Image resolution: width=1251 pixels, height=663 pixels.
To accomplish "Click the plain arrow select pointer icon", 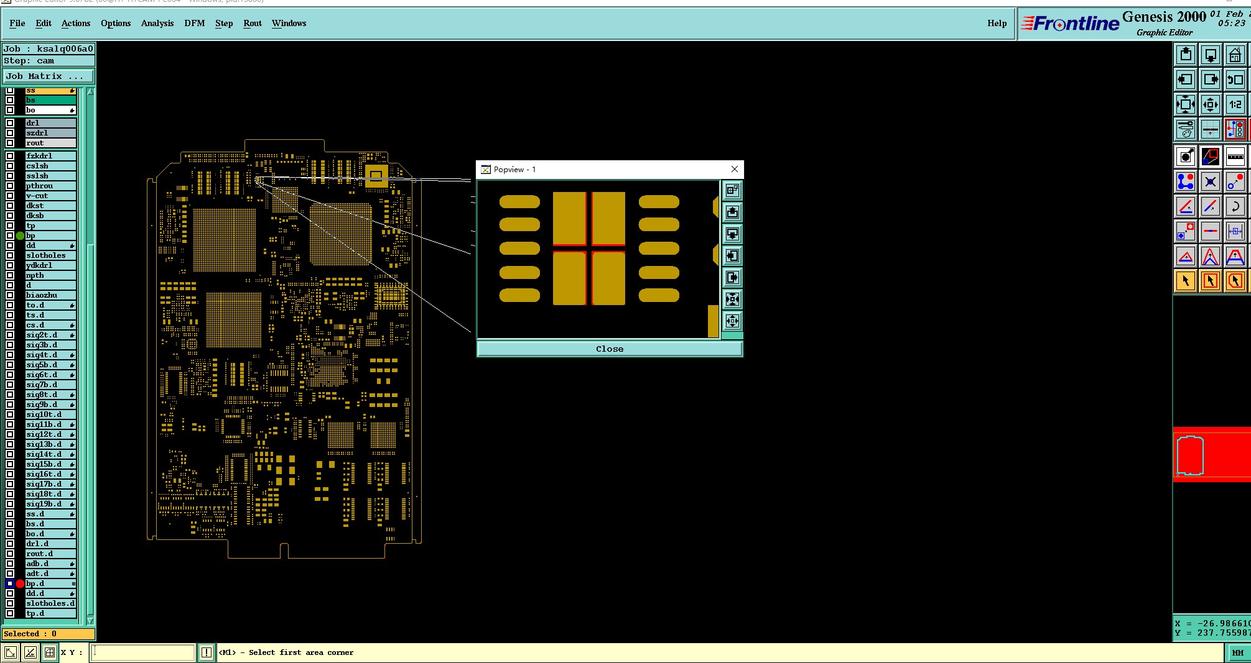I will pyautogui.click(x=1186, y=281).
